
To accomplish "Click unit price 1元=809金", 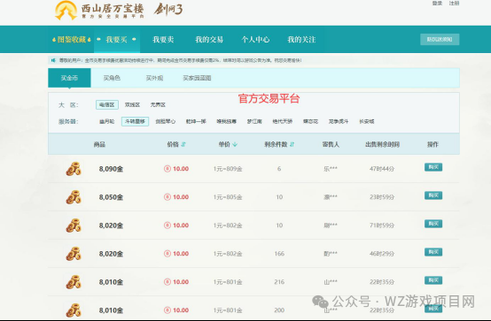I will point(228,169).
